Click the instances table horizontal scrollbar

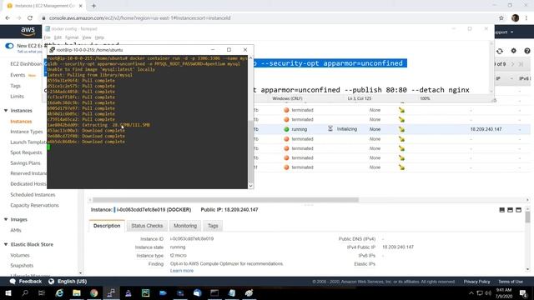(225, 200)
